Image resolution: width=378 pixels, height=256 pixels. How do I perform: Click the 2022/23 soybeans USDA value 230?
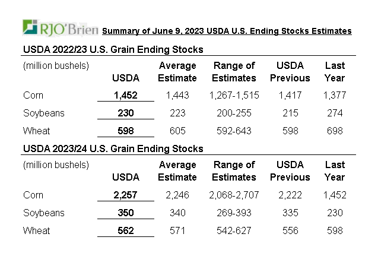(126, 113)
